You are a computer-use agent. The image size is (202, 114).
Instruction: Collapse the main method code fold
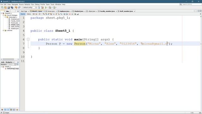[28, 39]
